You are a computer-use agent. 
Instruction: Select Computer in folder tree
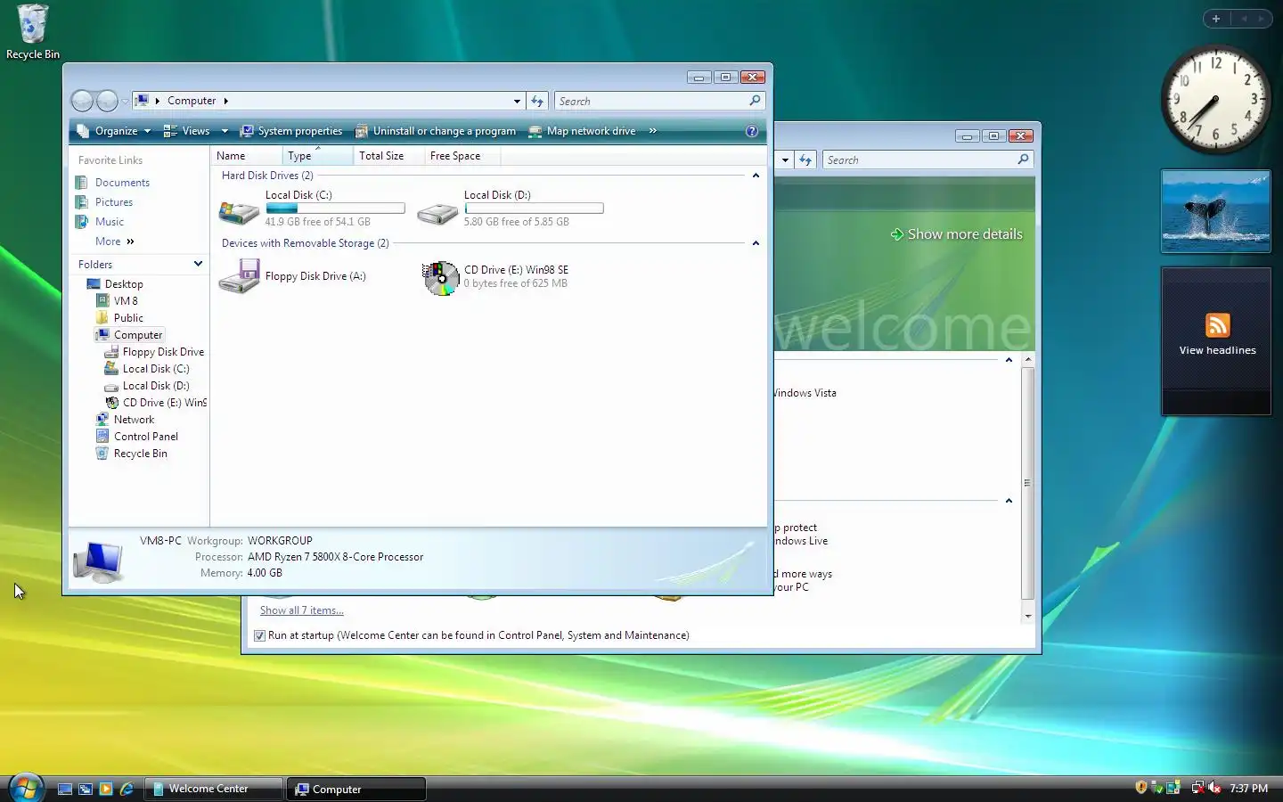(x=138, y=335)
